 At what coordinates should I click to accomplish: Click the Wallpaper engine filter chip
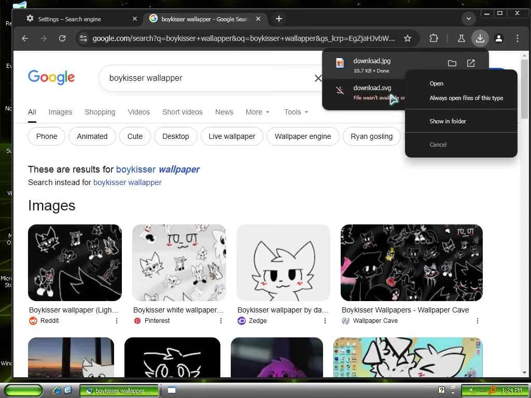click(x=303, y=136)
